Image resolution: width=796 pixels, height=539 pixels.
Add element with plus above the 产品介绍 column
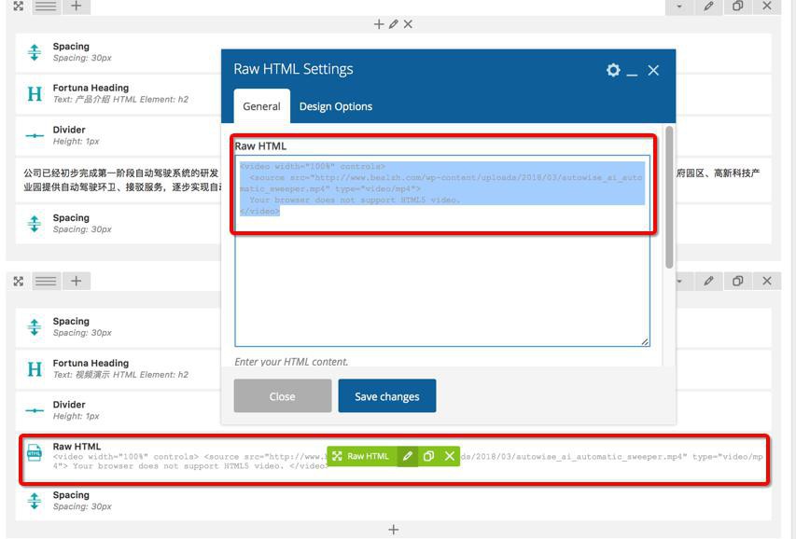click(379, 24)
